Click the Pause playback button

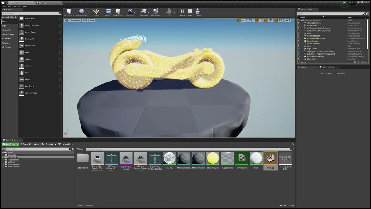(182, 12)
